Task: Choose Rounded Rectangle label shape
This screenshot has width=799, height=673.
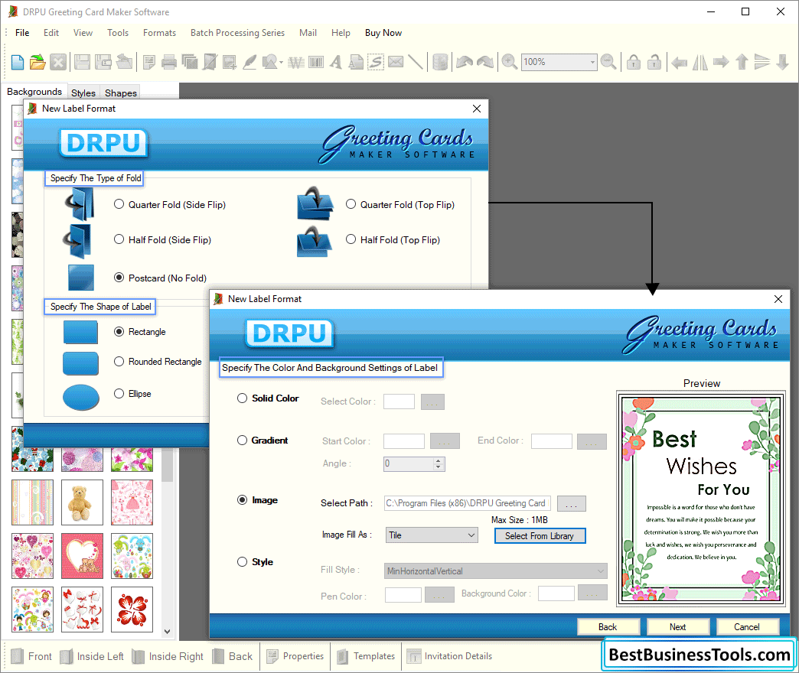Action: coord(119,362)
